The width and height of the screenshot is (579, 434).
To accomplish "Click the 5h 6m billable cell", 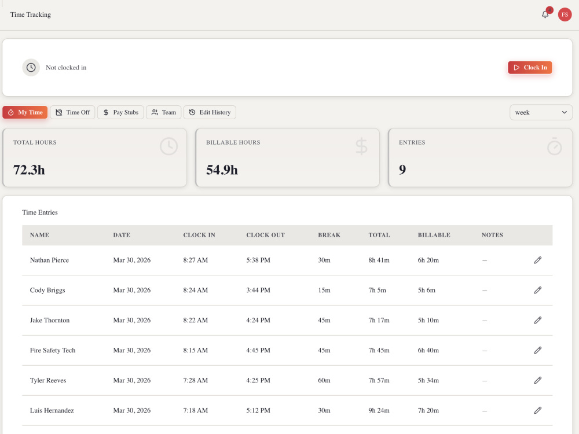I will point(427,290).
